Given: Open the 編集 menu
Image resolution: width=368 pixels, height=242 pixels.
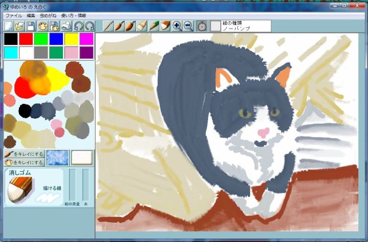Looking at the screenshot, I should coord(31,16).
